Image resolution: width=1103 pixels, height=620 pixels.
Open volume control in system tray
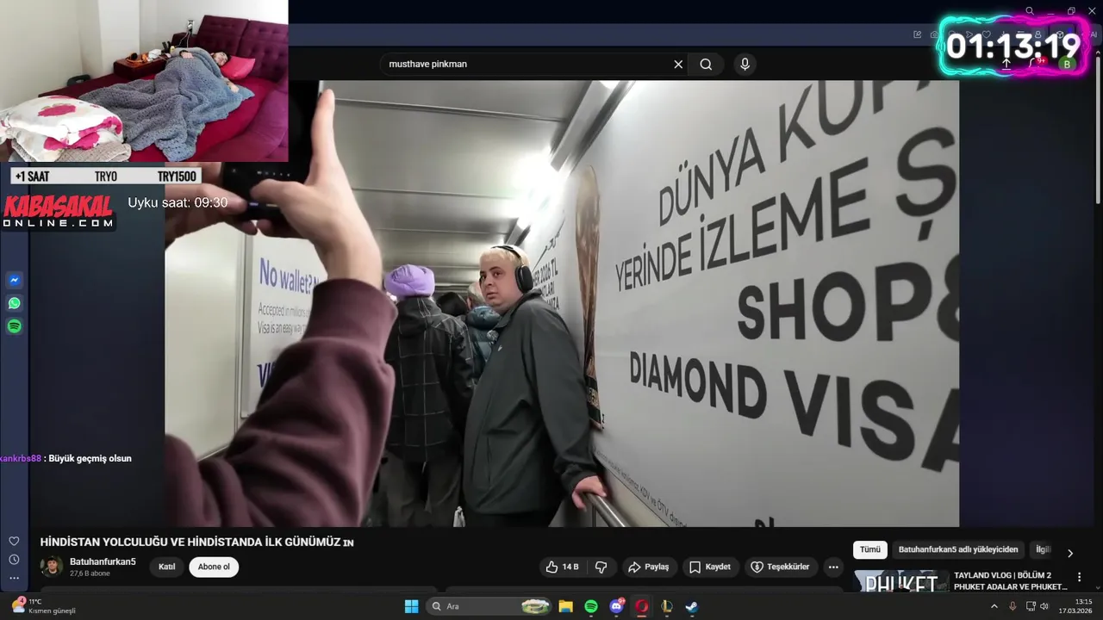coord(1044,606)
